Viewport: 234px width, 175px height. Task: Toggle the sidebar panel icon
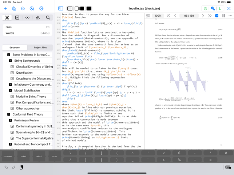pyautogui.click(x=61, y=8)
